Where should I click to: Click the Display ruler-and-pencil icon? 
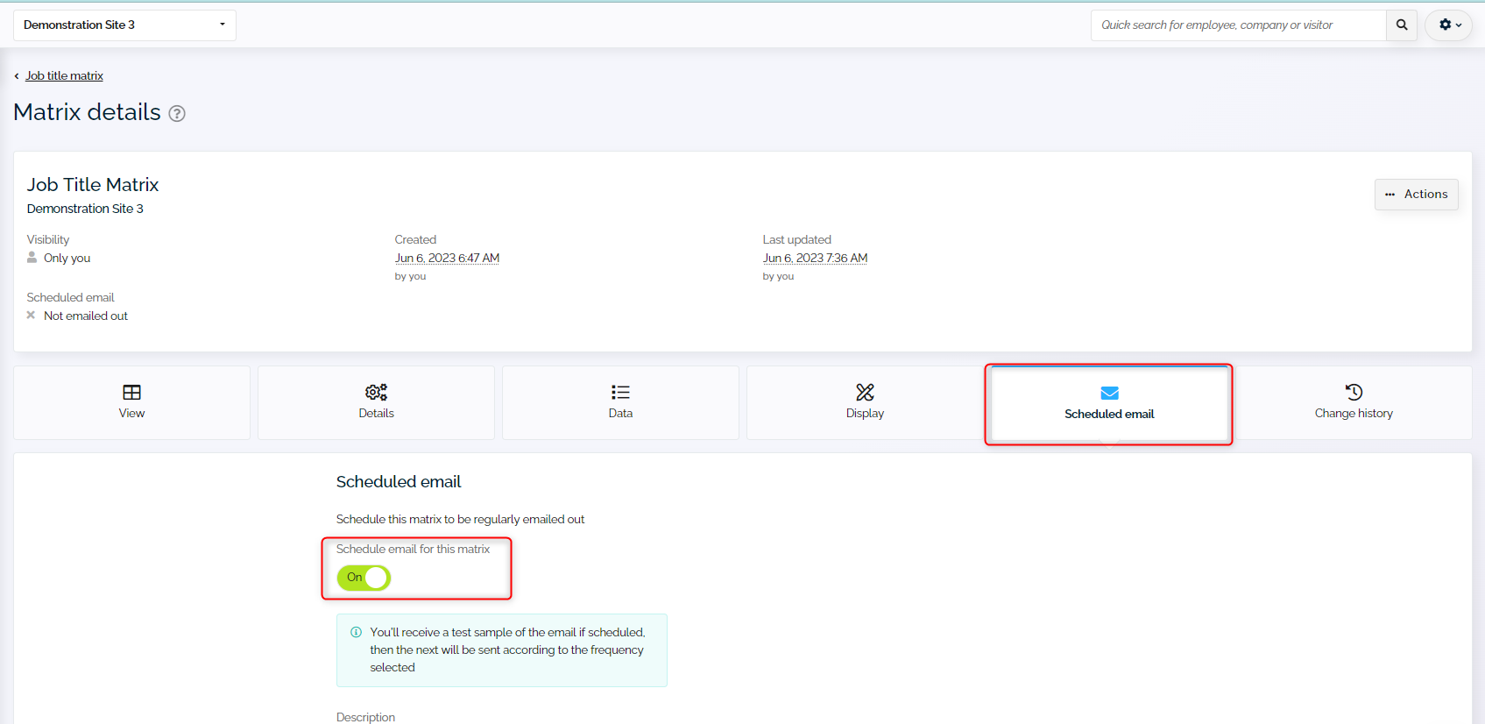865,392
